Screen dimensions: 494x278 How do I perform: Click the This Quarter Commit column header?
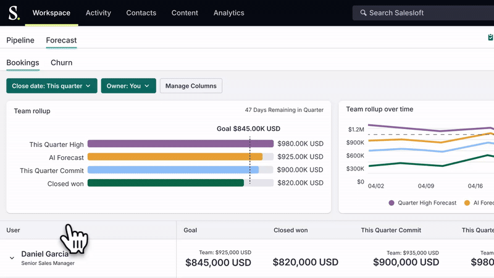point(391,230)
